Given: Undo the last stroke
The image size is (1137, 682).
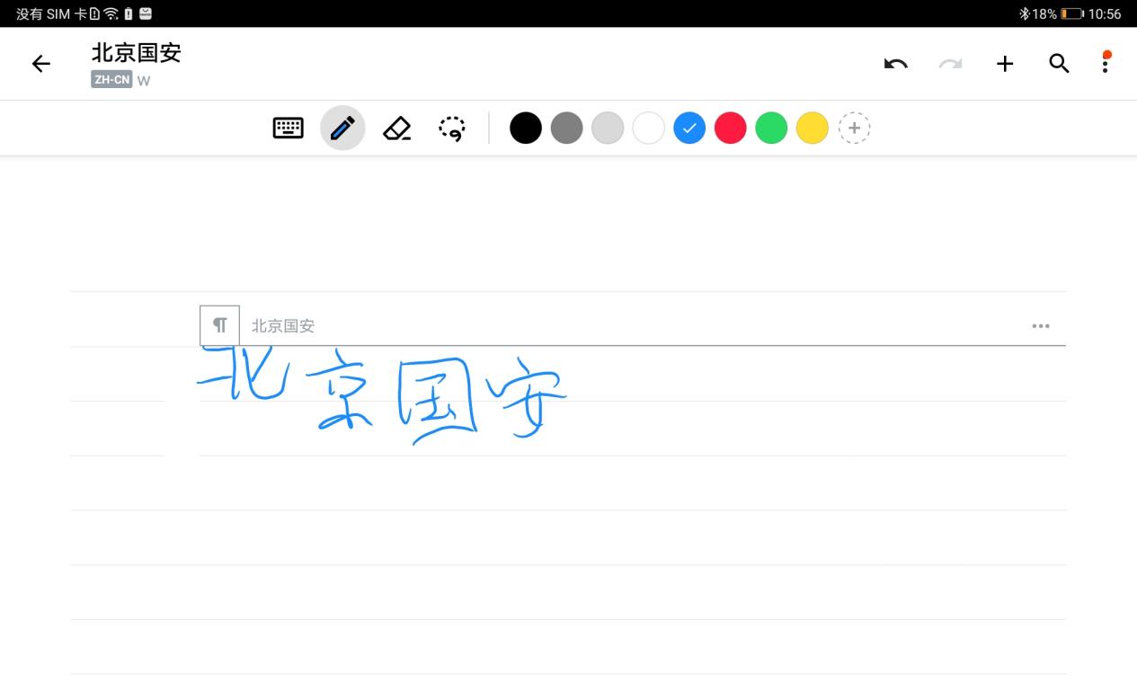Looking at the screenshot, I should (x=895, y=64).
